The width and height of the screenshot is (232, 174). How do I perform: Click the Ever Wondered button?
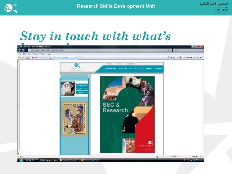(x=82, y=85)
